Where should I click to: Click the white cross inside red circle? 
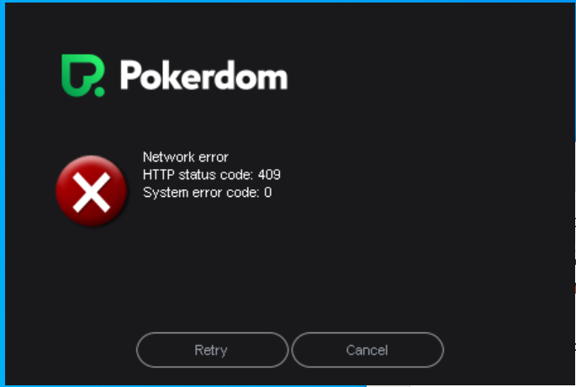tap(92, 192)
